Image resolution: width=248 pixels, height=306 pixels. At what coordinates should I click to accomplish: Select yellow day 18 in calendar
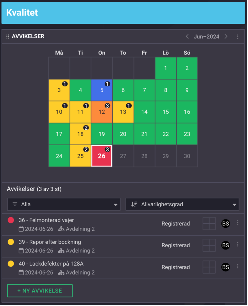point(80,134)
